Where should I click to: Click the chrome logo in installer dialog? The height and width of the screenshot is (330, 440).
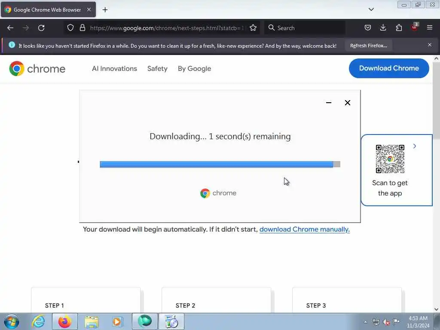218,193
